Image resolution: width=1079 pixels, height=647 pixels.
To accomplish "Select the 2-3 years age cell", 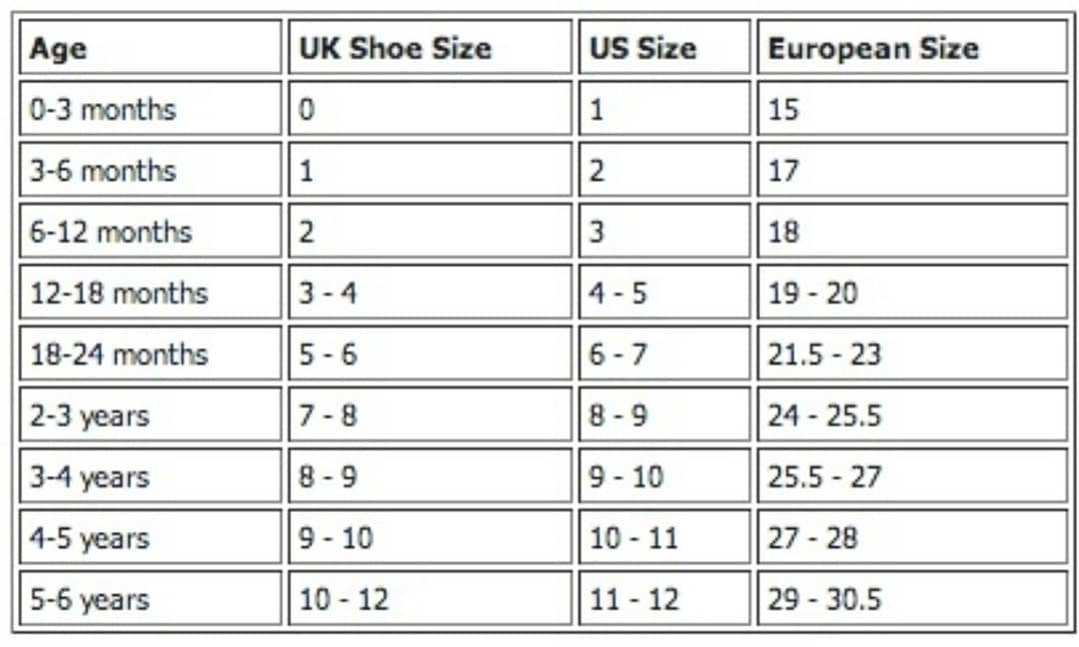I will (151, 414).
